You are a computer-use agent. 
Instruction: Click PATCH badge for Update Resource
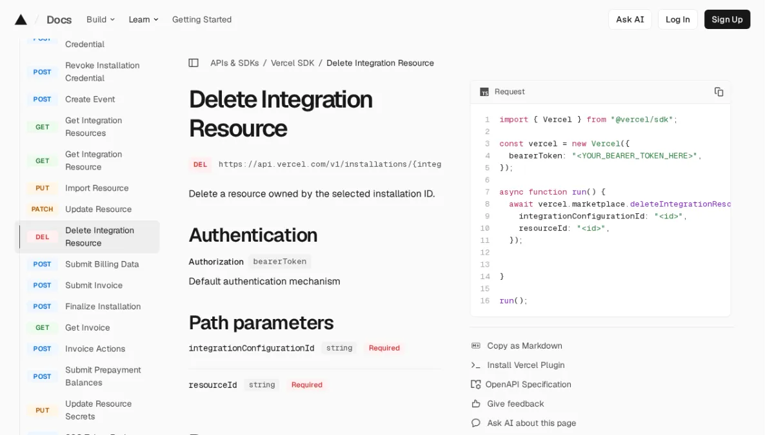(x=43, y=209)
